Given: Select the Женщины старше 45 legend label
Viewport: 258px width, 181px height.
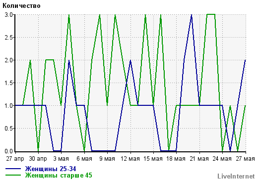Looking at the screenshot, I should pyautogui.click(x=59, y=175).
